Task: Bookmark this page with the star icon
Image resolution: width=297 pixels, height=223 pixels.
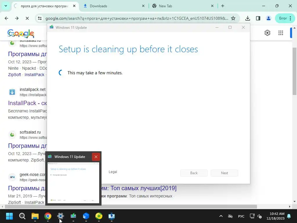Action: (233, 18)
